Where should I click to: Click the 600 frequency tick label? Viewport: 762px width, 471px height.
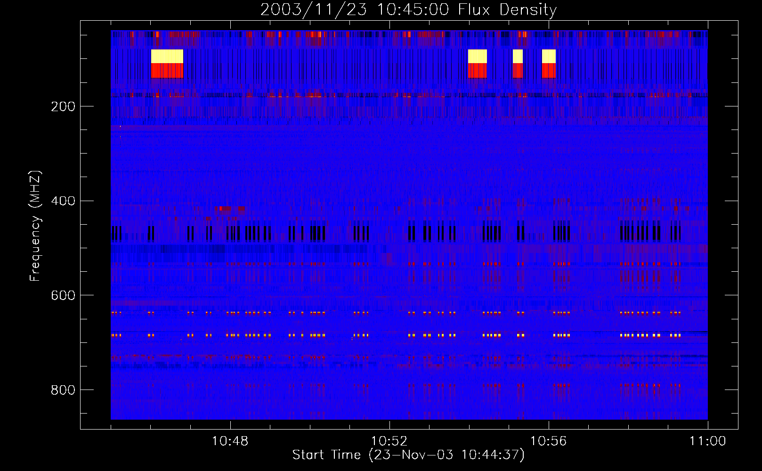point(63,295)
